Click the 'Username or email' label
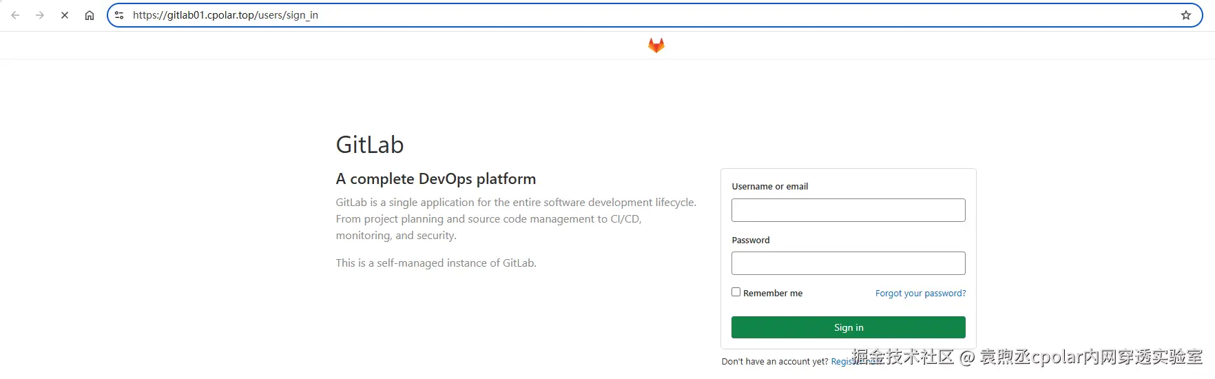Image resolution: width=1215 pixels, height=379 pixels. coord(770,187)
